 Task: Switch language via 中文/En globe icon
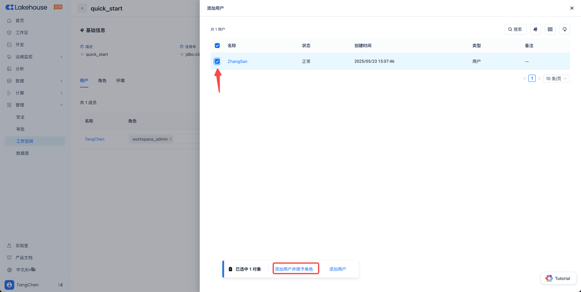point(10,270)
